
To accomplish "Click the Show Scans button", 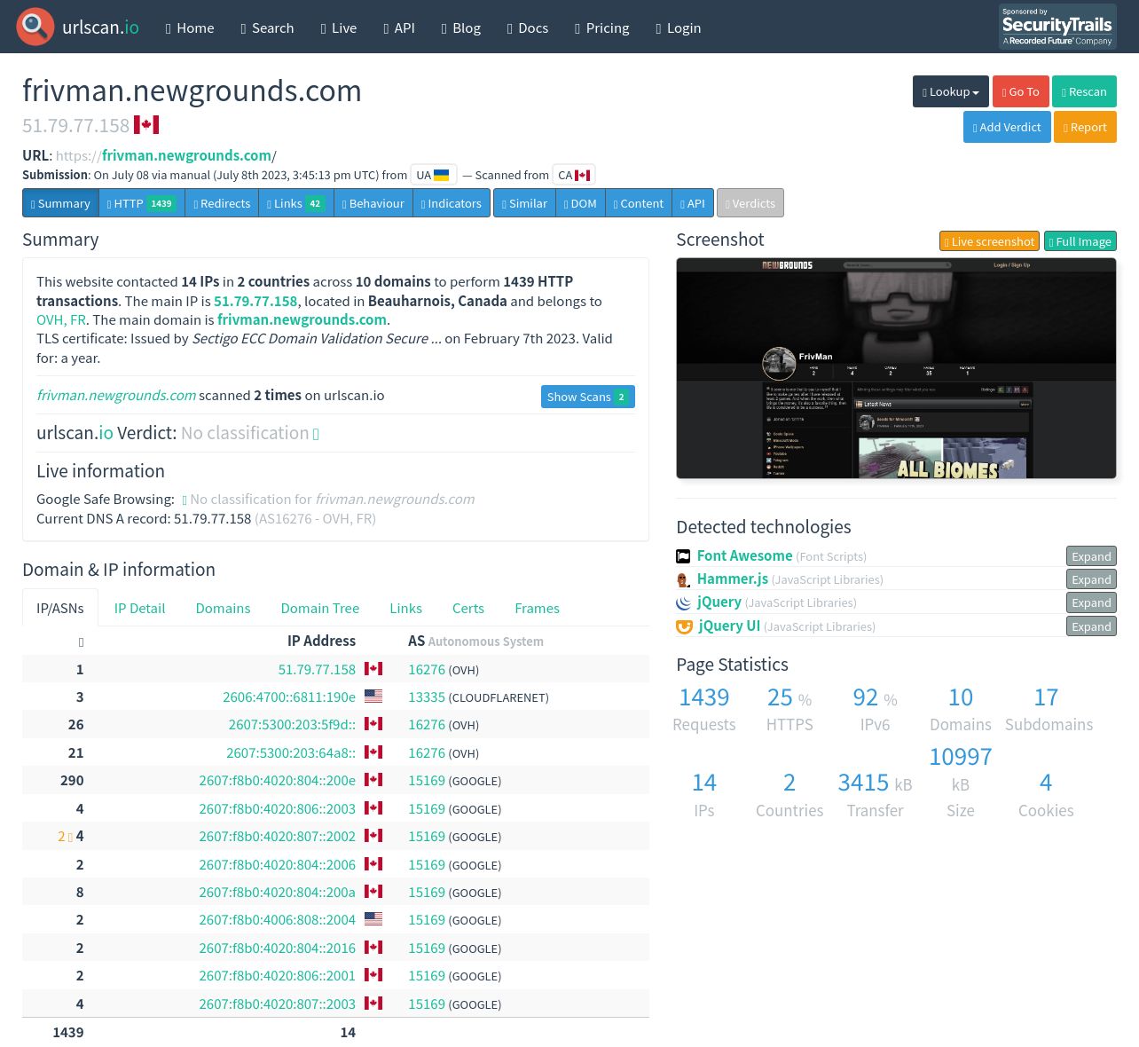I will pyautogui.click(x=588, y=397).
